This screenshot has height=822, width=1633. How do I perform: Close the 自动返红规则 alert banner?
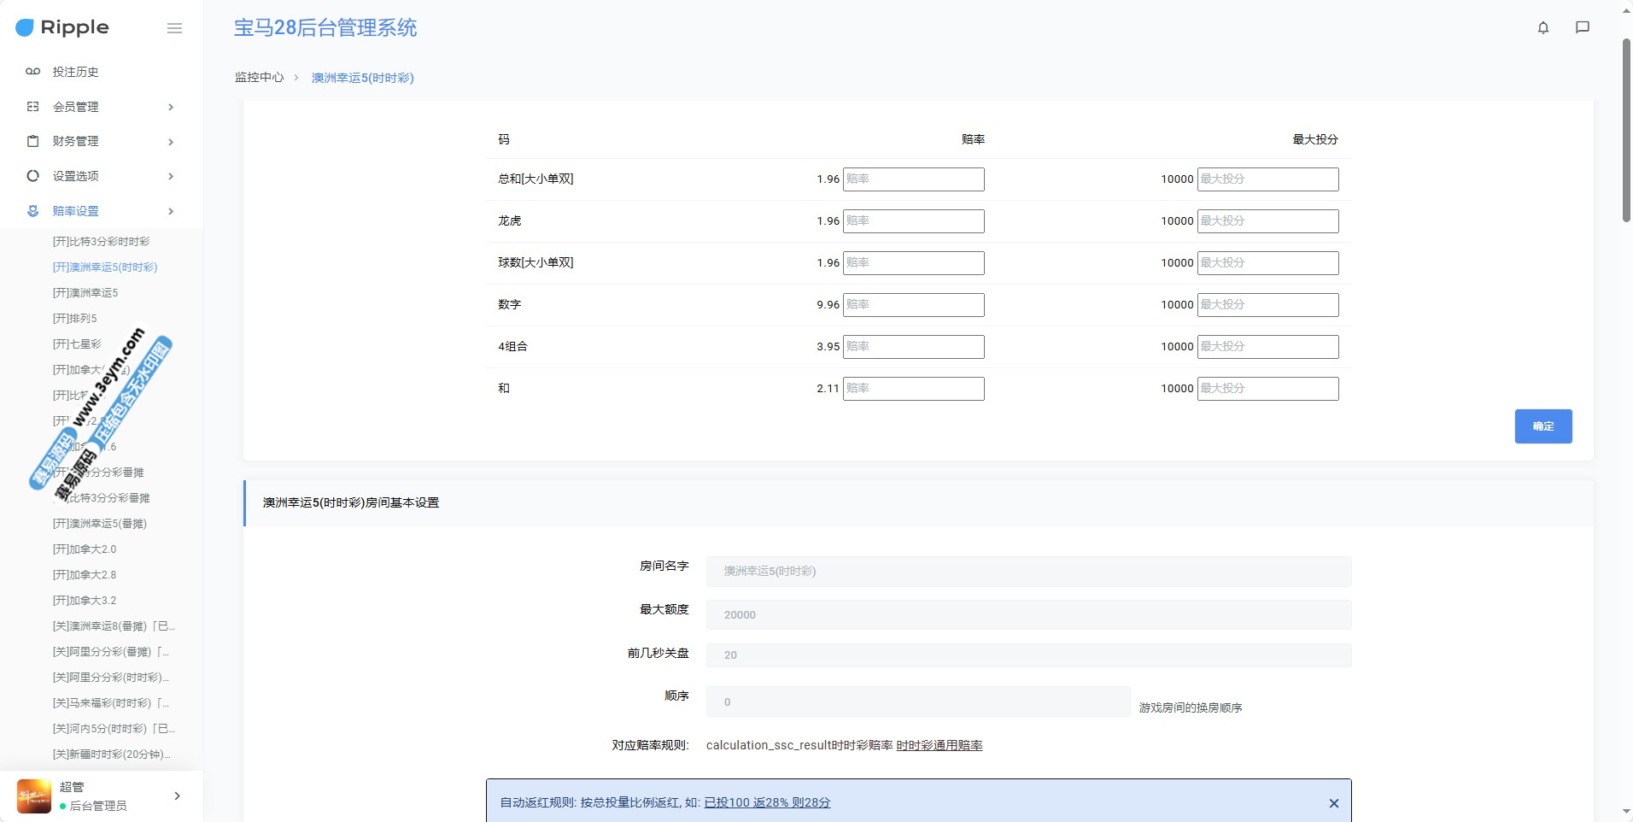pyautogui.click(x=1333, y=803)
